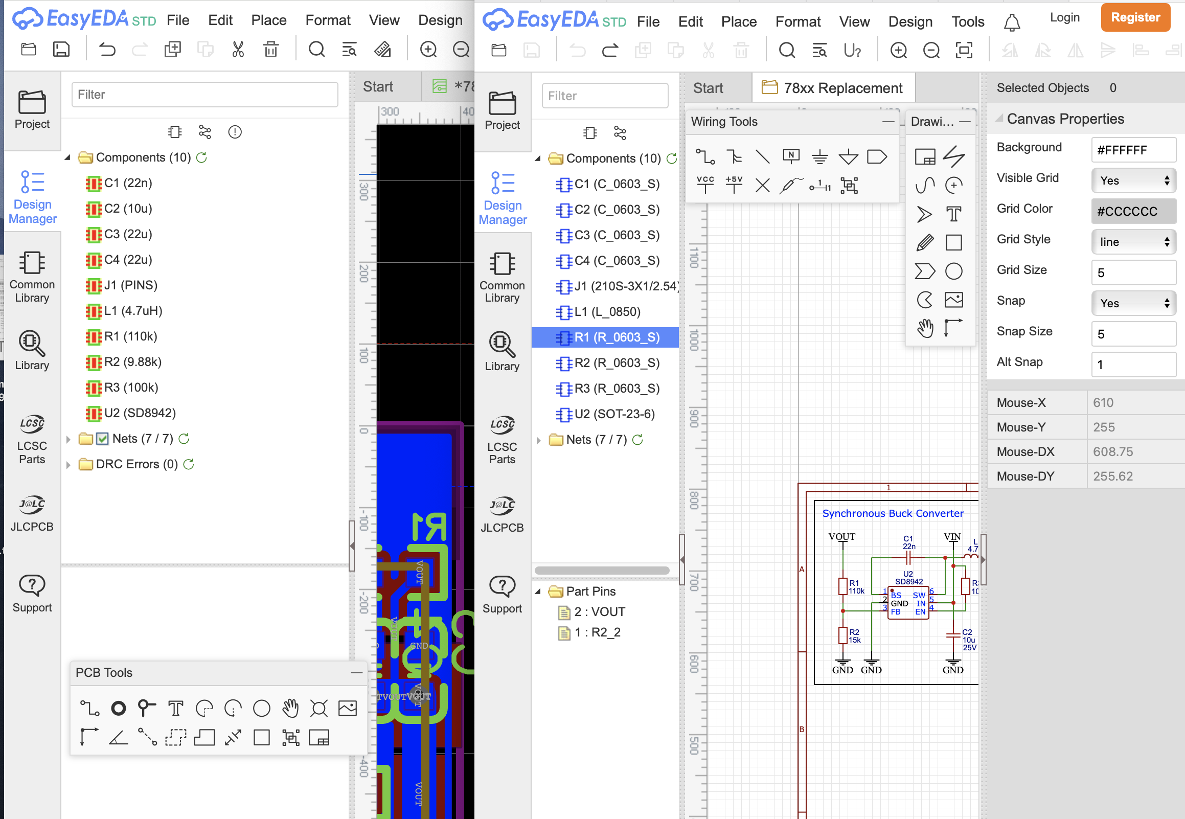Switch to the Start tab in the right window
This screenshot has width=1185, height=819.
708,88
